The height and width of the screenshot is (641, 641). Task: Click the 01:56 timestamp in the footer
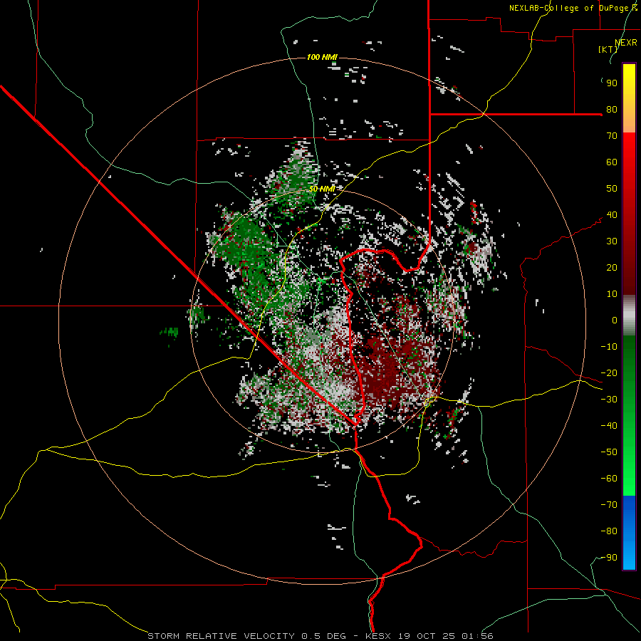point(477,636)
